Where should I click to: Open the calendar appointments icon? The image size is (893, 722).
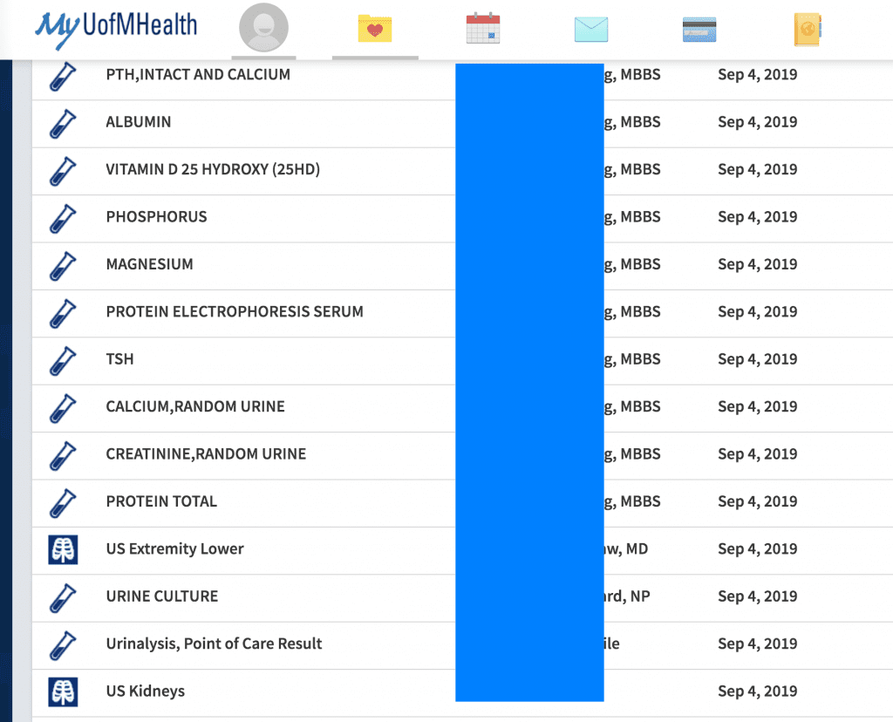[483, 29]
